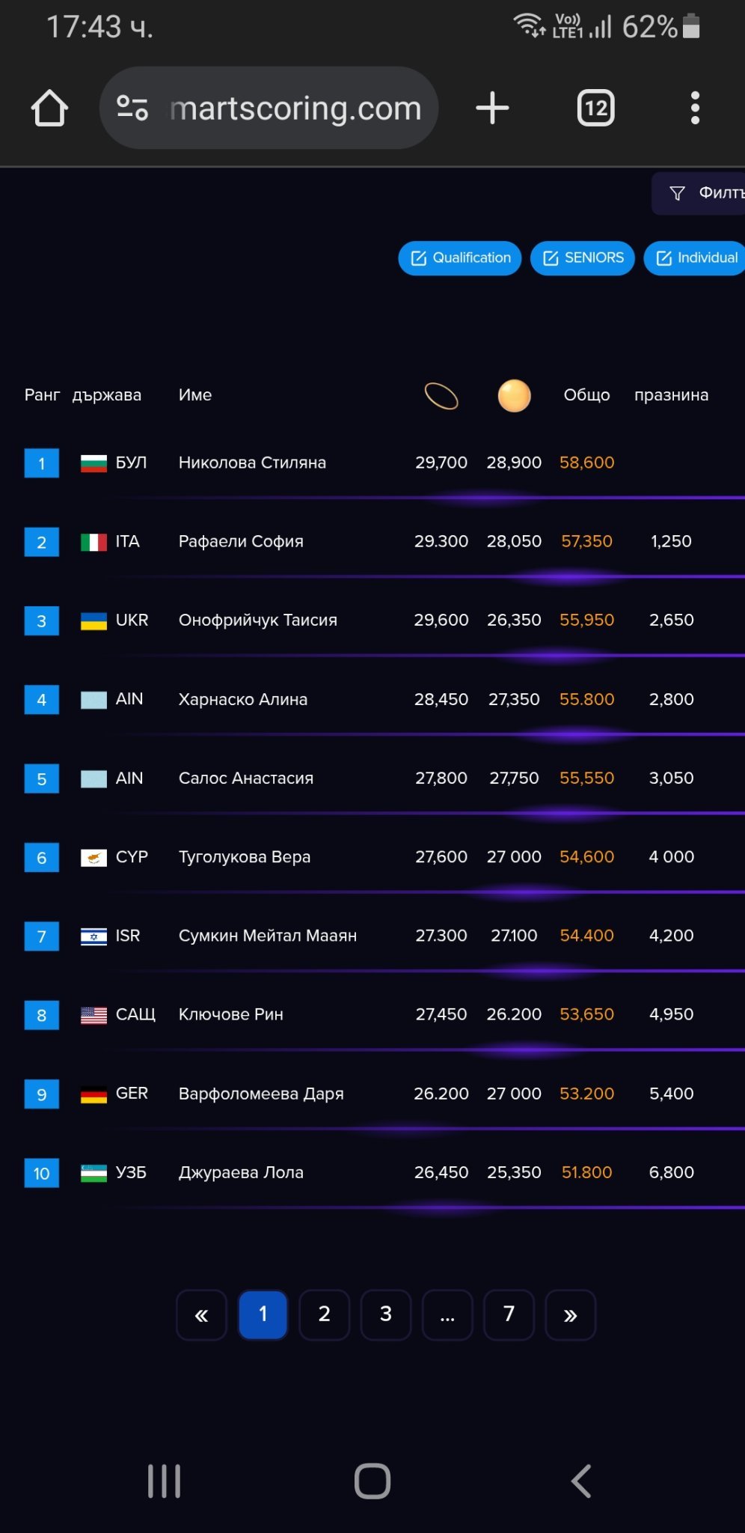This screenshot has height=1533, width=745.
Task: Change the Qualification filter chip
Action: pyautogui.click(x=460, y=258)
